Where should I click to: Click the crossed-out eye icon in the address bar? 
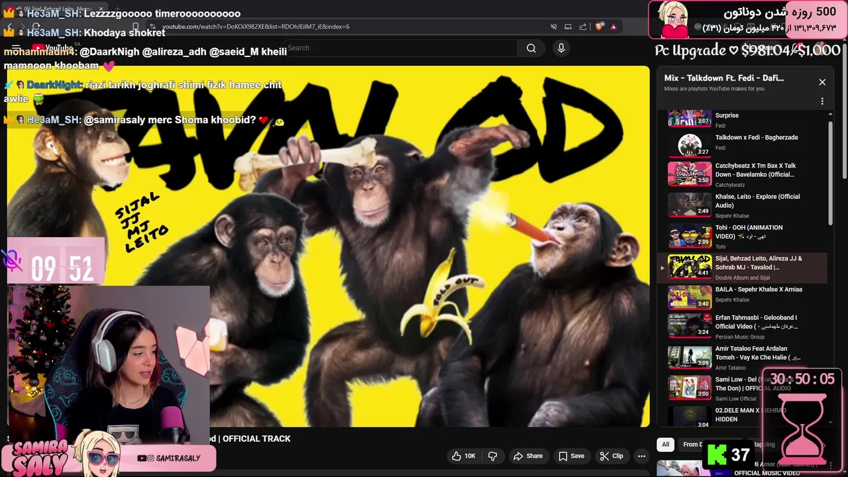point(553,26)
